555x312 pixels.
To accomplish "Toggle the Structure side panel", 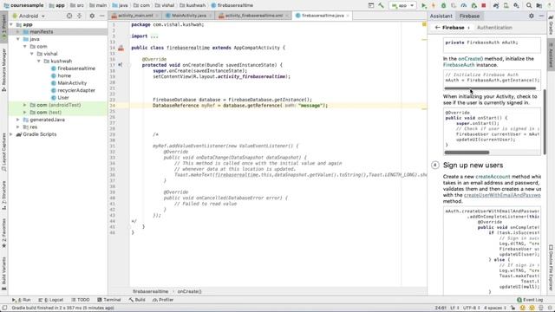I will (x=3, y=195).
